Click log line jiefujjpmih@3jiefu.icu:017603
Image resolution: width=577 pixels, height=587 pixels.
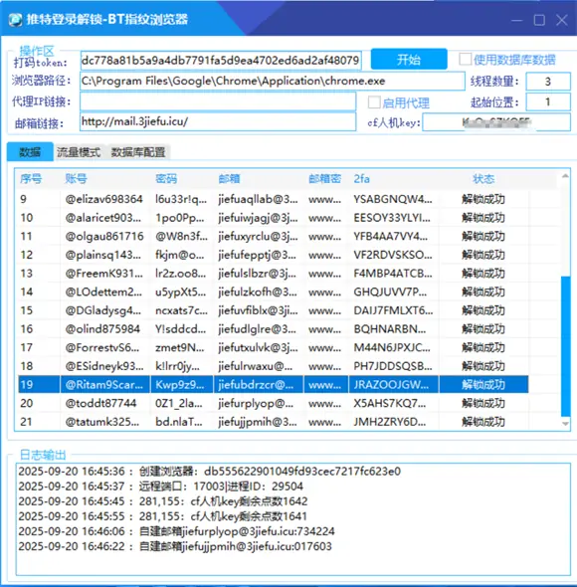tap(175, 546)
